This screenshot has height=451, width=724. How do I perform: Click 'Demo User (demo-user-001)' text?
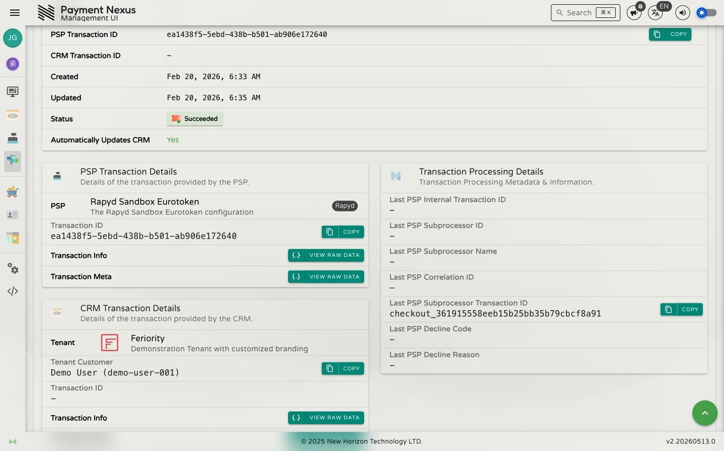(x=115, y=372)
